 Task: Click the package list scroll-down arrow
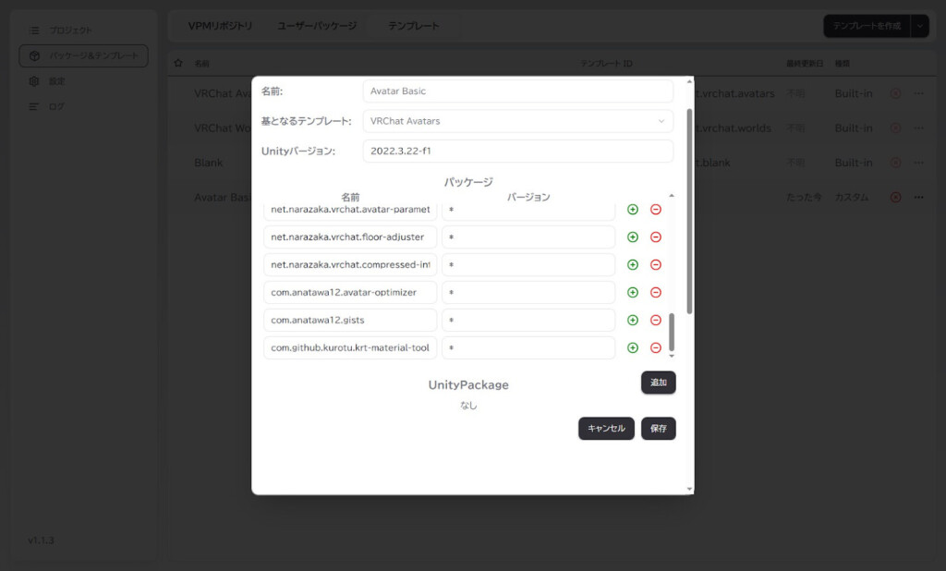(x=672, y=356)
